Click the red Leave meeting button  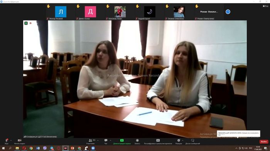pos(264,141)
